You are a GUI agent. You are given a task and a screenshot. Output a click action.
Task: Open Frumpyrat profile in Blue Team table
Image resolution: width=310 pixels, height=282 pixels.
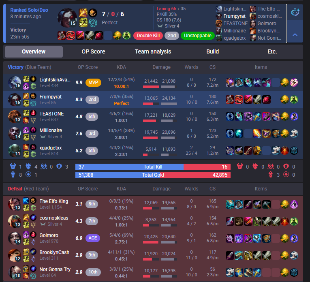pyautogui.click(x=50, y=97)
